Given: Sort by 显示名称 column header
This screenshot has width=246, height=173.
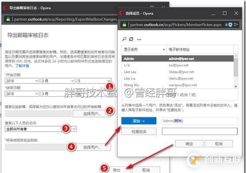Looking at the screenshot, I should (144, 49).
